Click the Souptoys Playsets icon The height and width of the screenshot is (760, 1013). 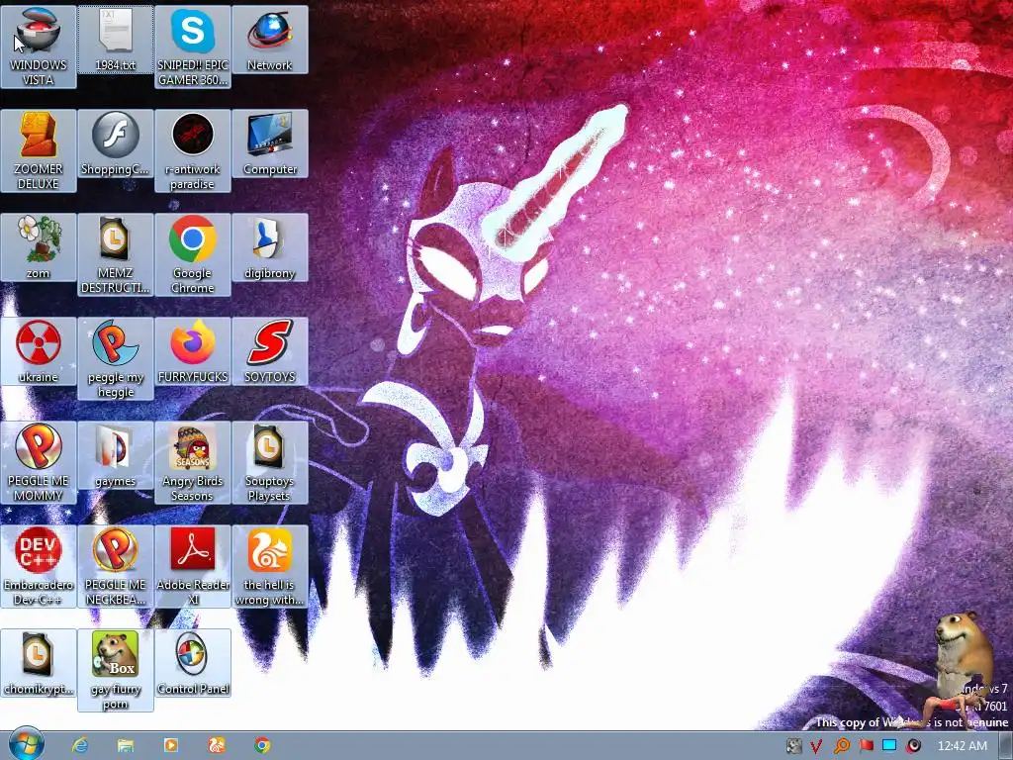[269, 463]
